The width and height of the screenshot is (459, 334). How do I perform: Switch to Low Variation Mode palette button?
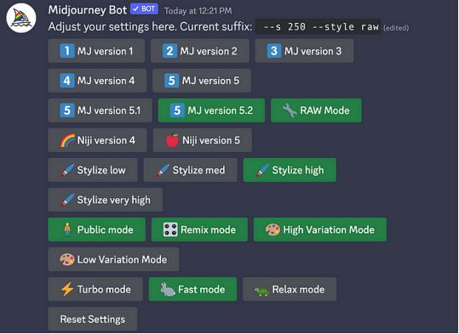(x=113, y=259)
